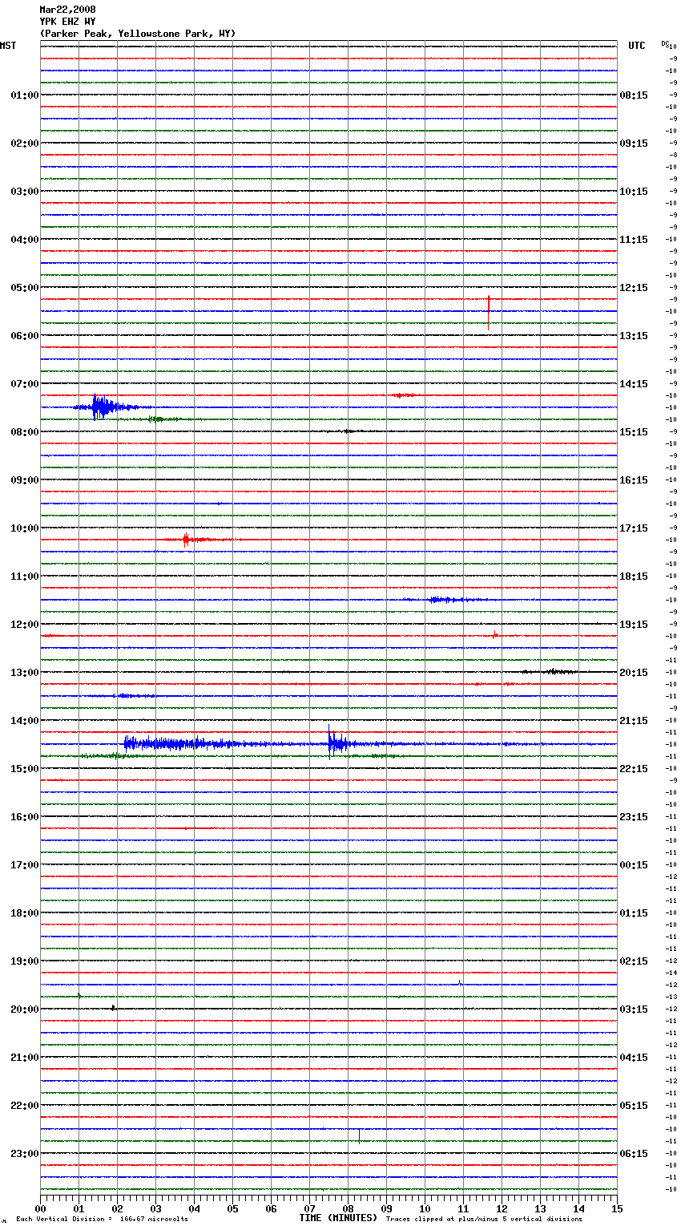Select the 22:00 MST time label
This screenshot has width=681, height=1230.
point(24,1106)
